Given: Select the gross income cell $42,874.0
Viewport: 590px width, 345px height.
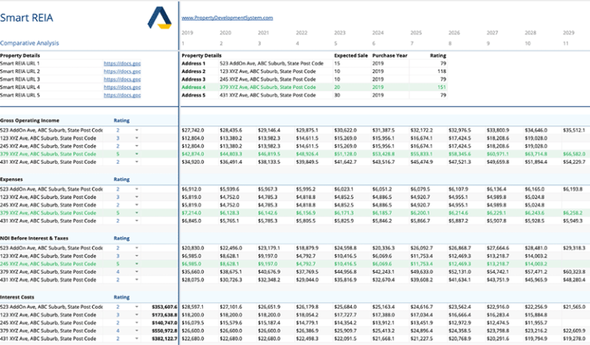Looking at the screenshot, I should coord(193,154).
